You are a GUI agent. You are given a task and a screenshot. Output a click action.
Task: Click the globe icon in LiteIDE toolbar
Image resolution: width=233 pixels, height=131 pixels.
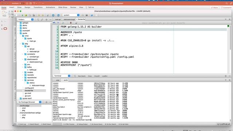[92, 15]
